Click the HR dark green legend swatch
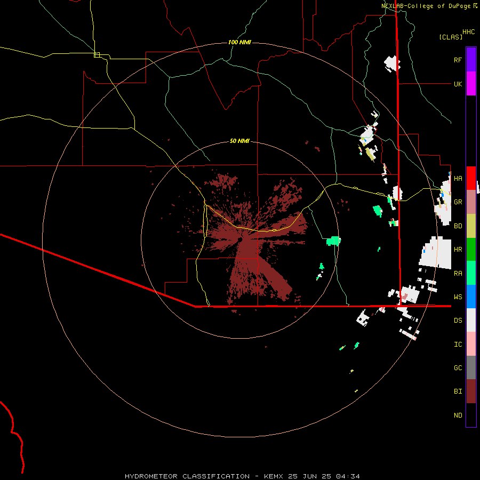 coord(471,249)
